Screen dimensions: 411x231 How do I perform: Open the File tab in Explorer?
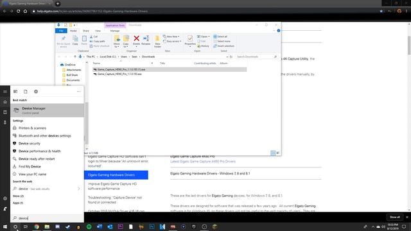tap(61, 31)
